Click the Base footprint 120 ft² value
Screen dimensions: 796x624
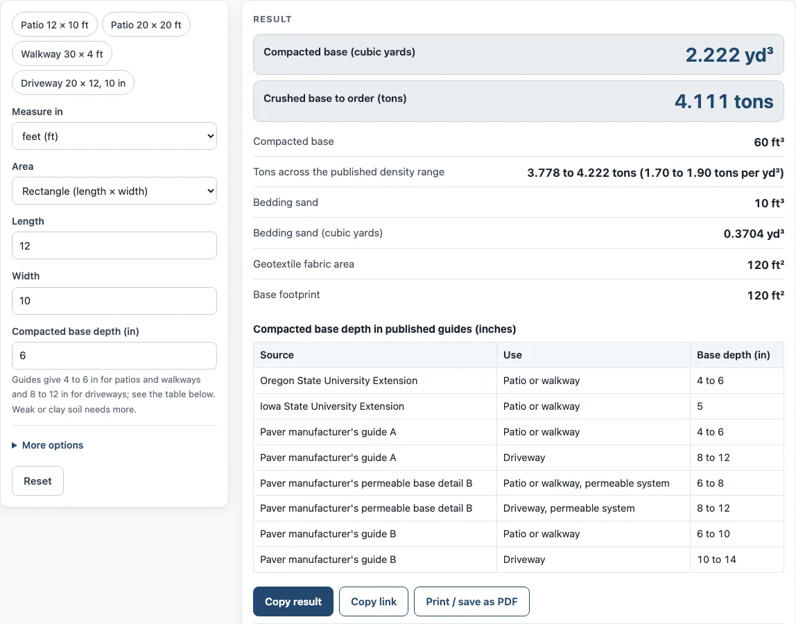pos(765,295)
